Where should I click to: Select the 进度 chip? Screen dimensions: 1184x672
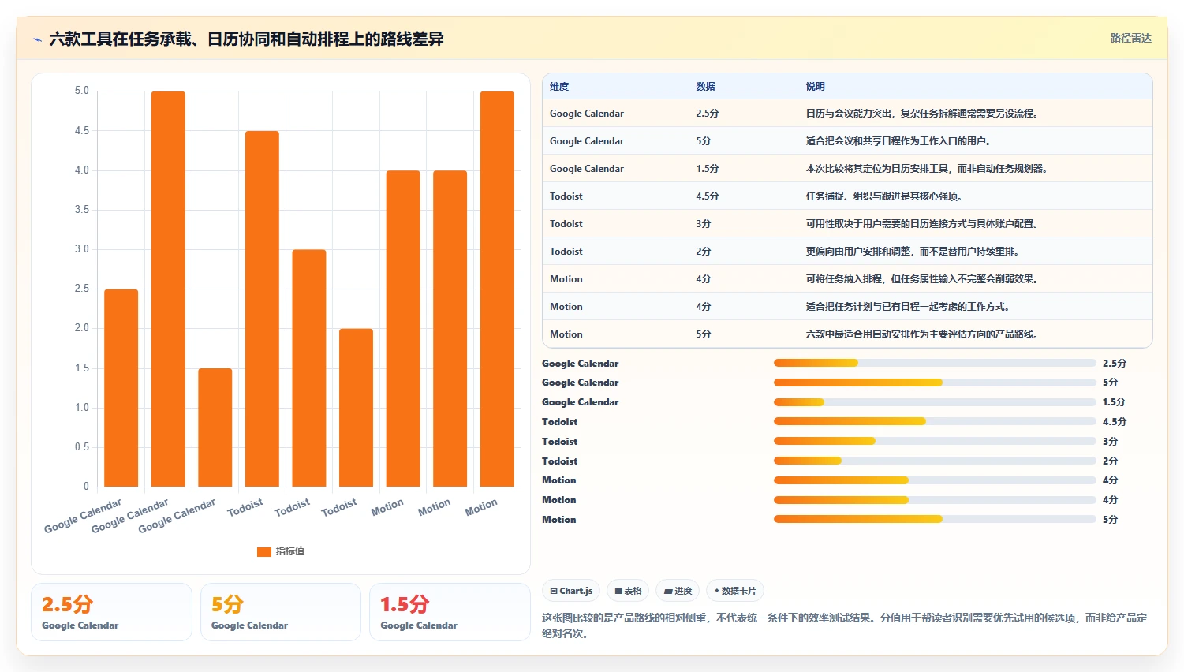point(678,591)
